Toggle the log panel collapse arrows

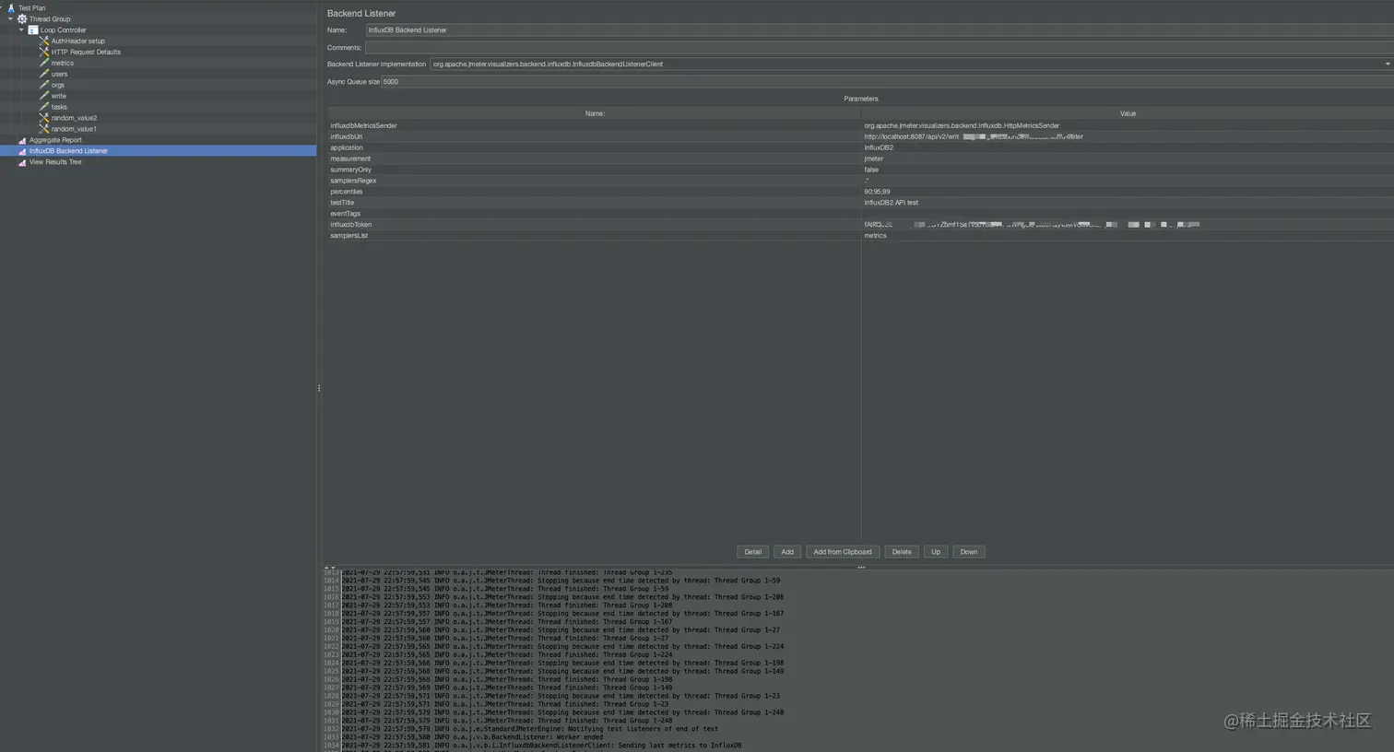(329, 568)
